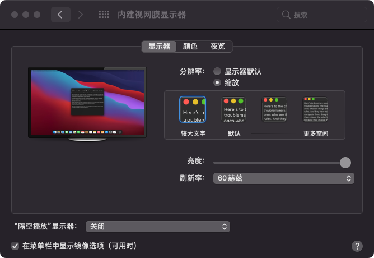The image size is (374, 258).
Task: Click the display preview monitor image
Action: tap(87, 104)
